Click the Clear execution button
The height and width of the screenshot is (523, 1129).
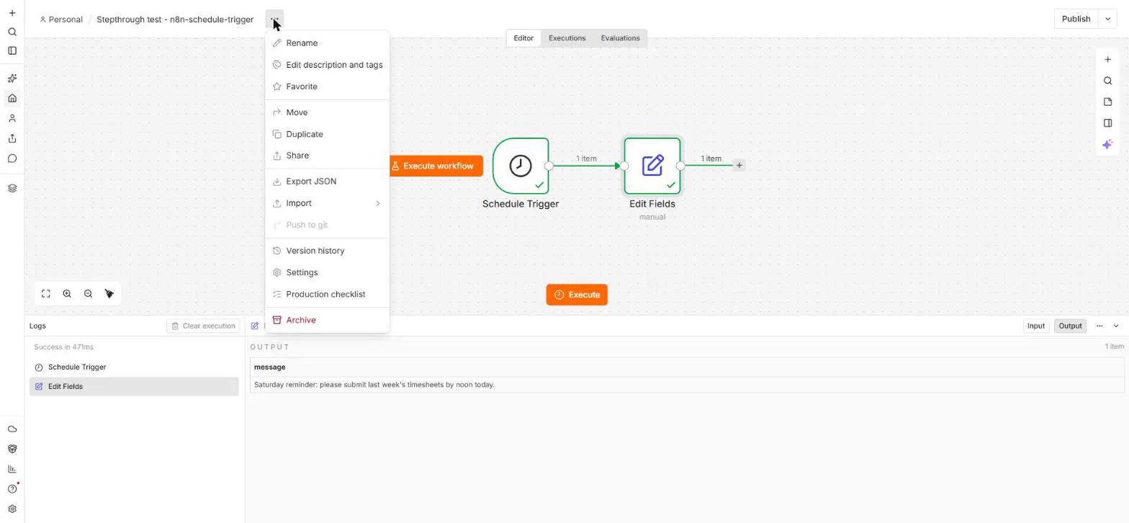203,326
